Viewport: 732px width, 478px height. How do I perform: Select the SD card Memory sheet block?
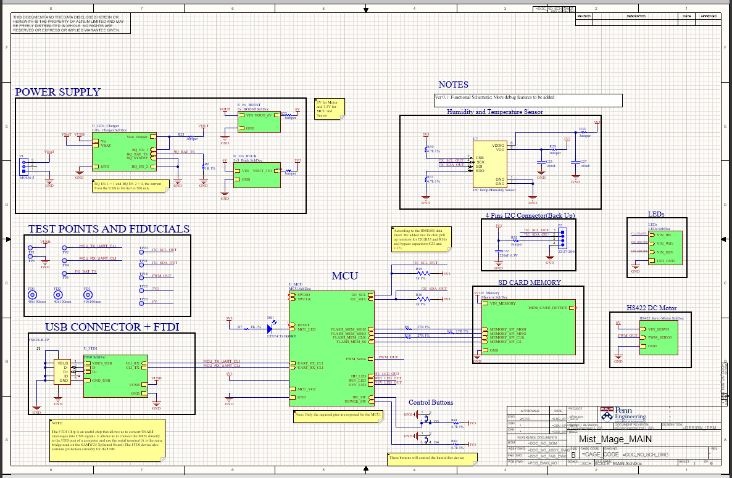pos(528,328)
